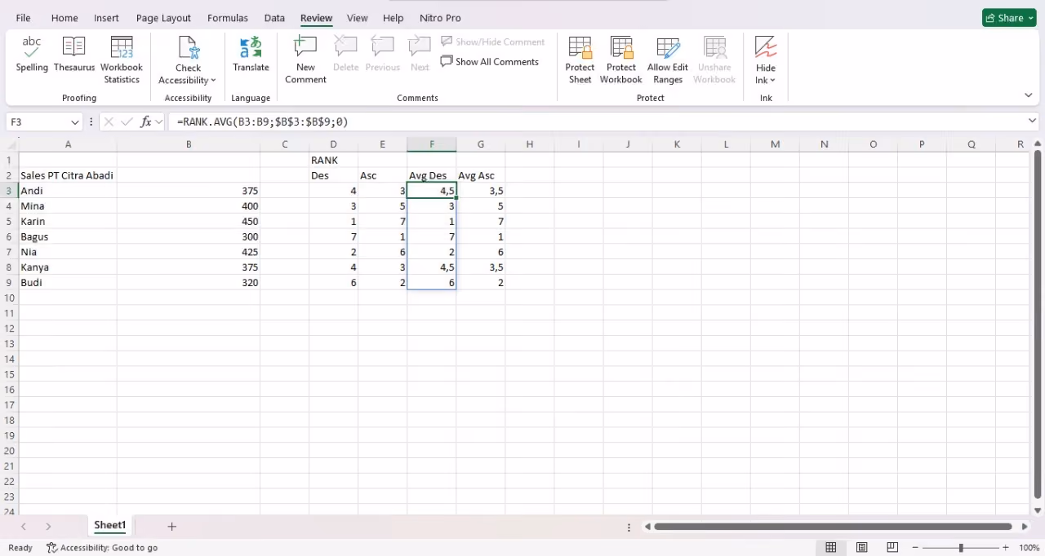Expand Check Accessibility dropdown arrow
This screenshot has height=556, width=1045.
point(212,80)
